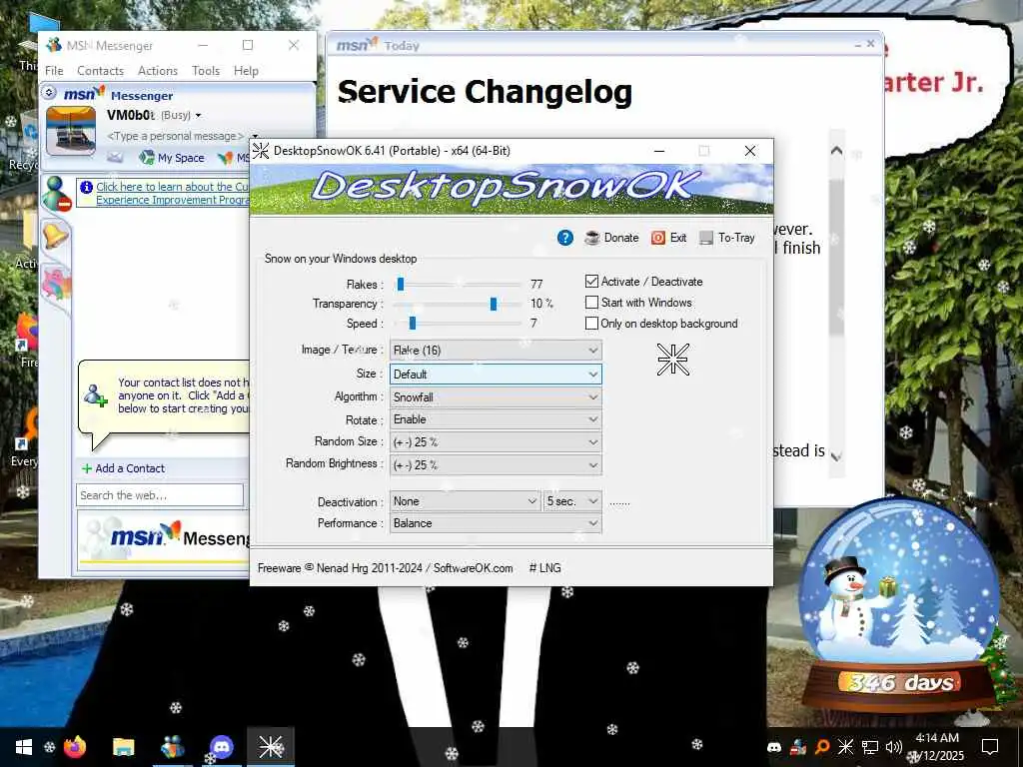Click the Christmas countdown snow globe widget

[900, 606]
